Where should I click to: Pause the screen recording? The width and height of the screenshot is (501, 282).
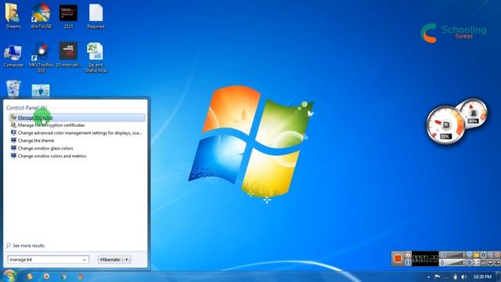(x=408, y=262)
